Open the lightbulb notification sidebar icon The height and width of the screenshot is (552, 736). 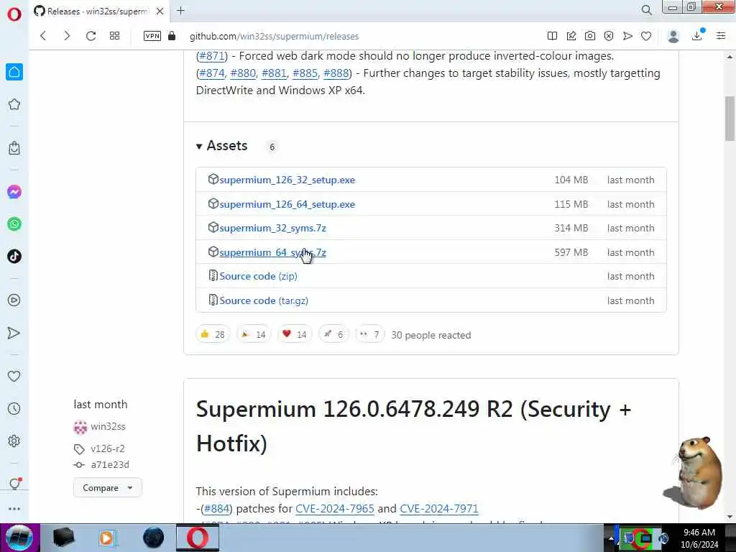[x=14, y=484]
